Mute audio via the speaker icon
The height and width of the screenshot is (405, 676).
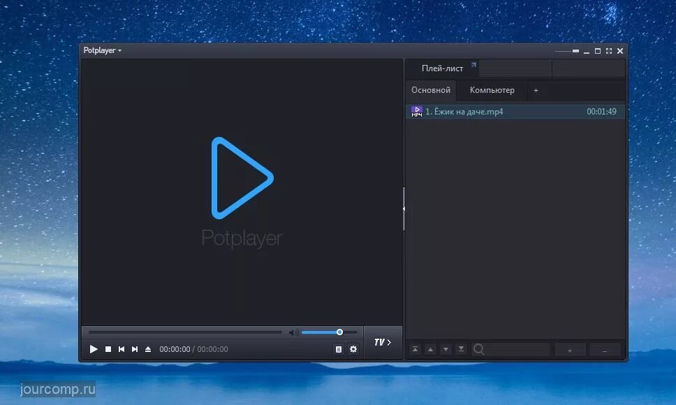[x=293, y=332]
